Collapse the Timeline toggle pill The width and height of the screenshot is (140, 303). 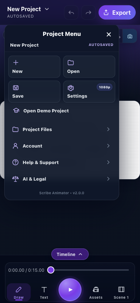(70, 254)
